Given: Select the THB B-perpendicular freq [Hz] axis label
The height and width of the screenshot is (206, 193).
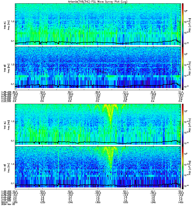Looking at the screenshot, I should tap(9, 25).
